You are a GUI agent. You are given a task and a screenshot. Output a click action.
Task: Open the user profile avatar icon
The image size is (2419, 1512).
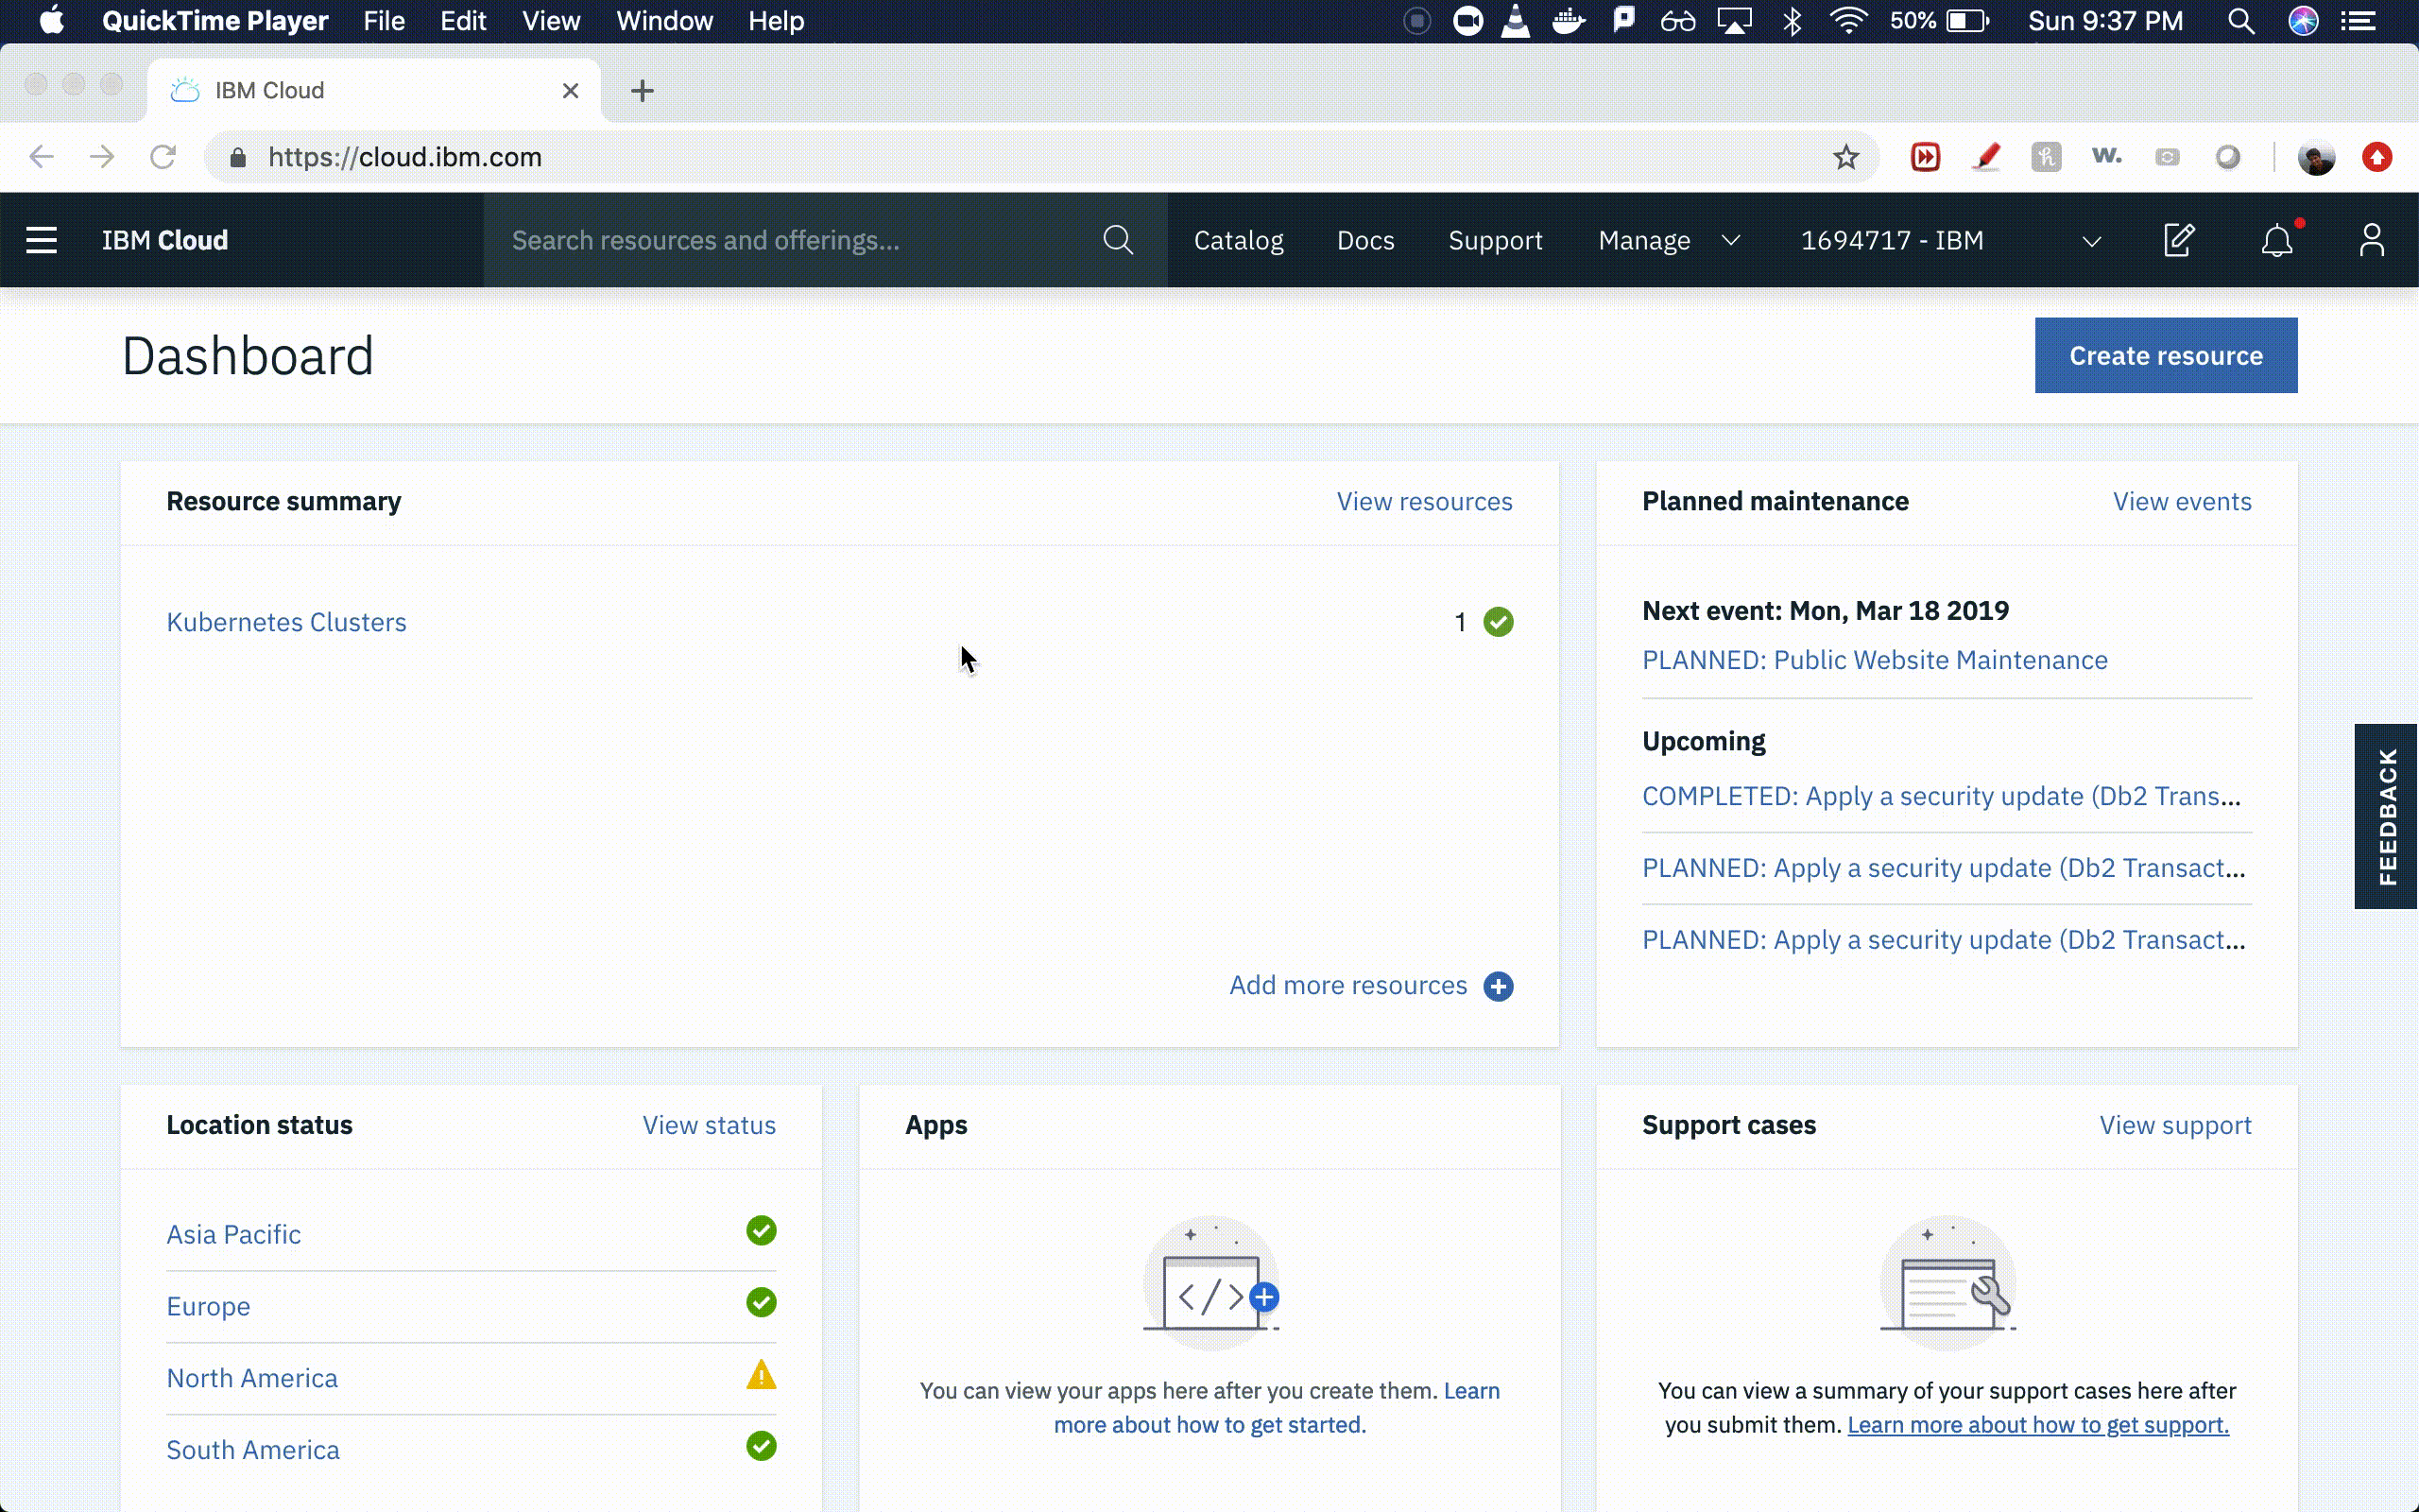point(2371,240)
